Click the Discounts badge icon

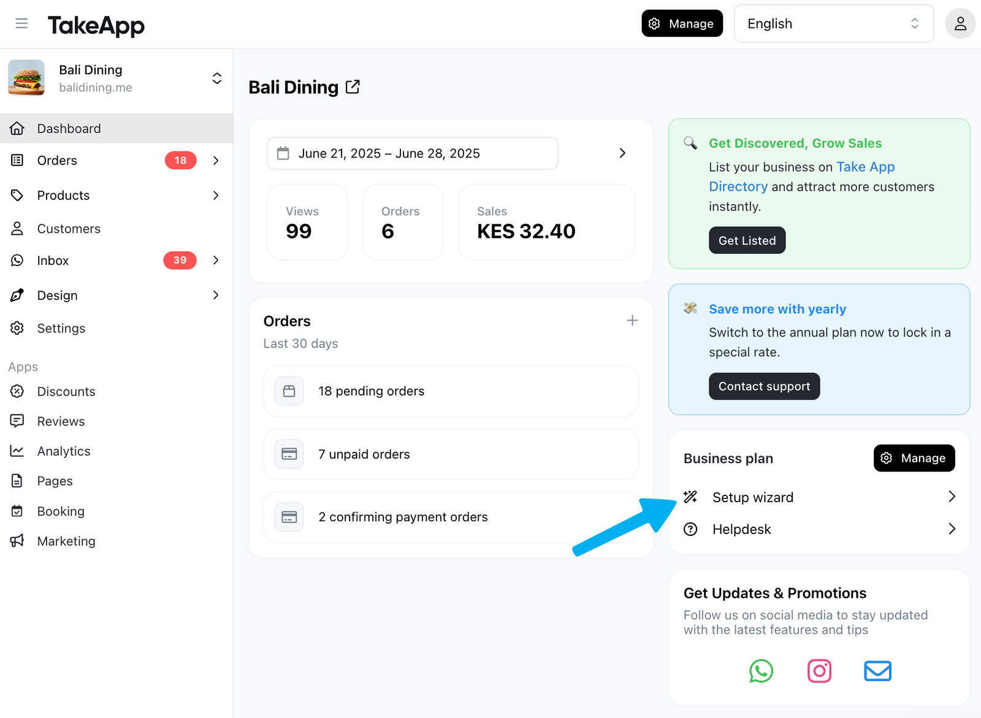(x=17, y=391)
